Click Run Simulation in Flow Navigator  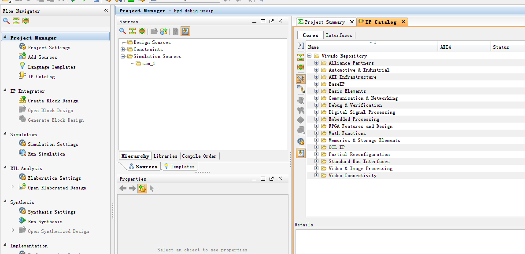pos(46,154)
